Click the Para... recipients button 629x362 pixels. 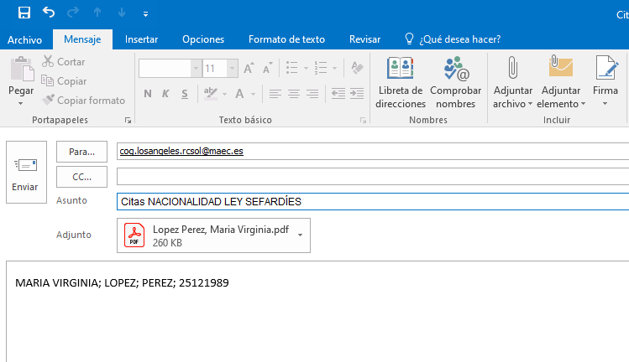click(81, 152)
